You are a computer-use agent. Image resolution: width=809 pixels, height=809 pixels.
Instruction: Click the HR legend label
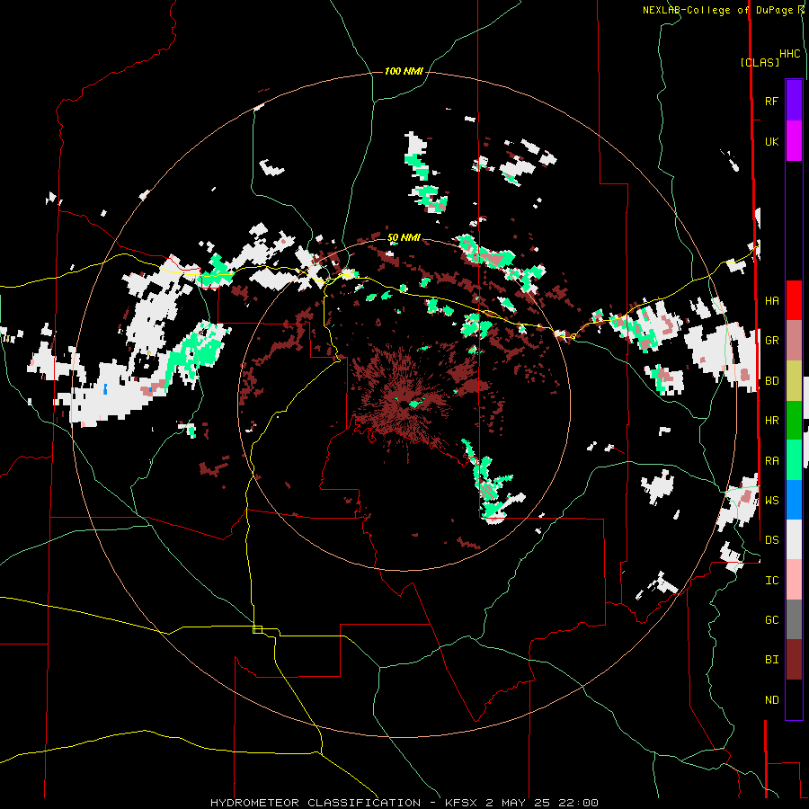click(x=771, y=421)
